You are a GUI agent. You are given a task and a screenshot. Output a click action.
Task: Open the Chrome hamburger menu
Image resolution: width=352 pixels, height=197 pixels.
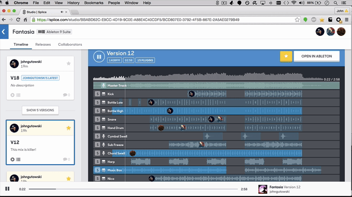347,19
